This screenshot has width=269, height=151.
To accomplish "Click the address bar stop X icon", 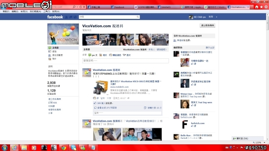I will [84, 7].
